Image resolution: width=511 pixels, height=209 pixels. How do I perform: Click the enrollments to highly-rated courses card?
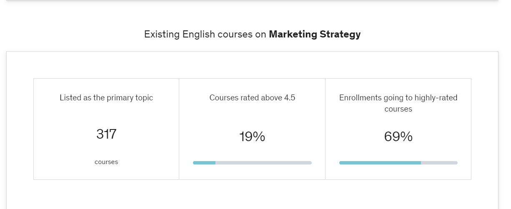click(x=398, y=129)
